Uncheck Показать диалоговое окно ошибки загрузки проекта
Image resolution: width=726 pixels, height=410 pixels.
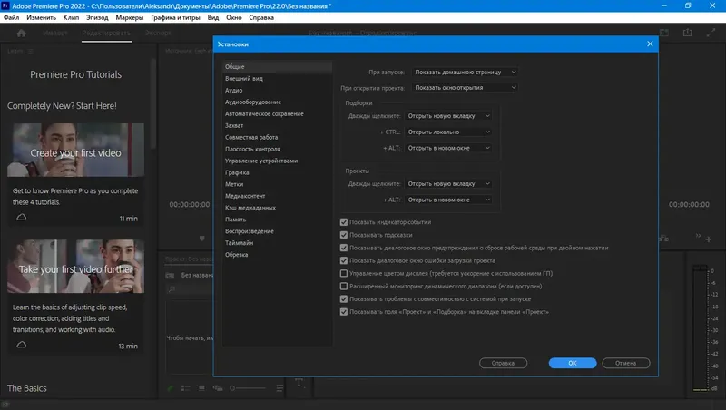(344, 260)
